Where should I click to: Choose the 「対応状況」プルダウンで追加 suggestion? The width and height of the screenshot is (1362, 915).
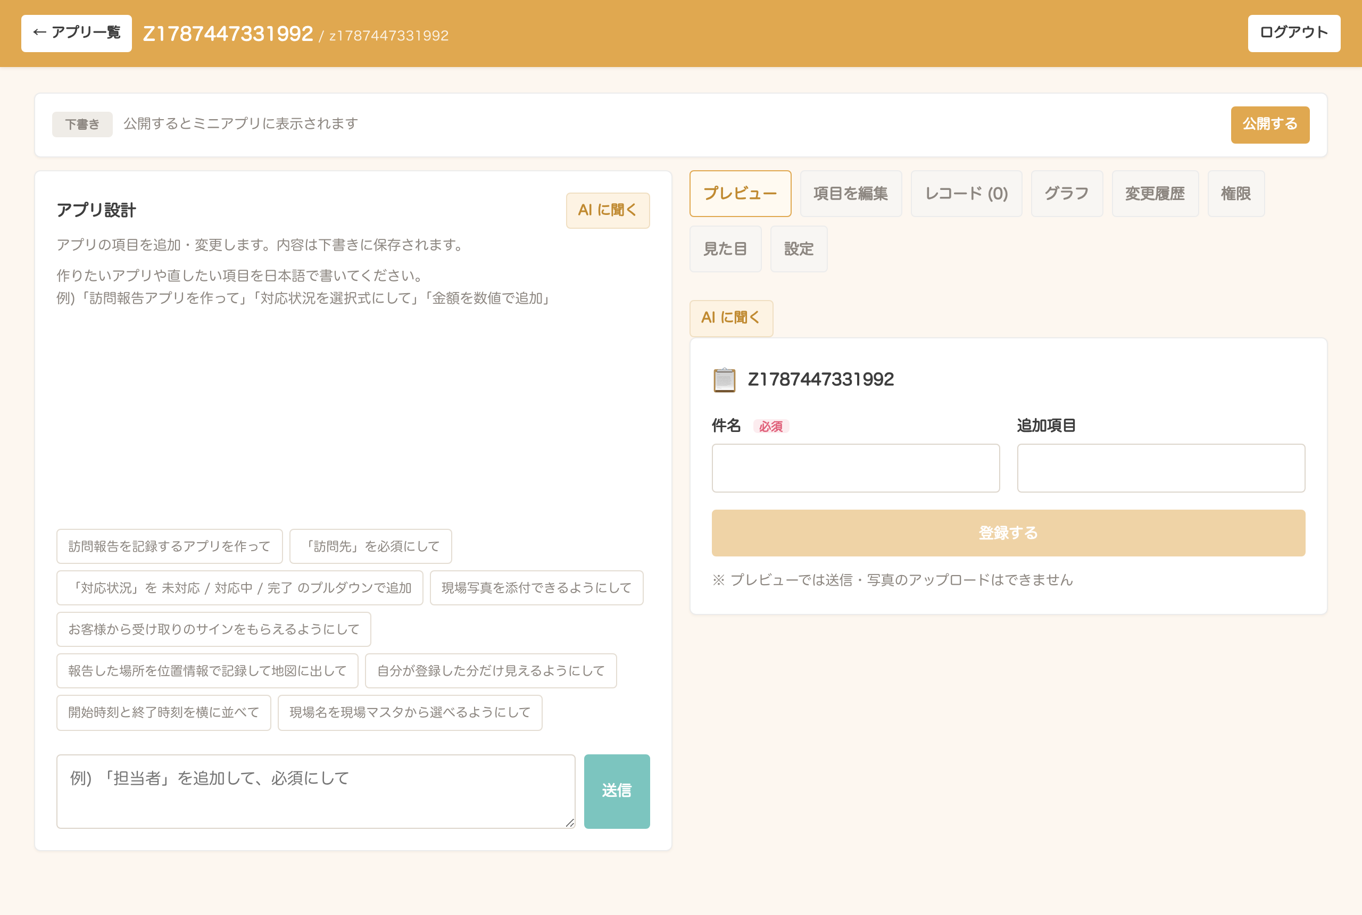tap(240, 588)
